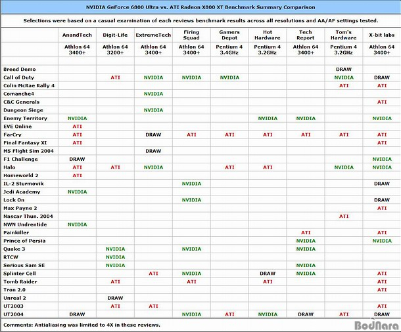The height and width of the screenshot is (332, 401).
Task: Click DRAW in the Splinter Cell row
Action: (x=268, y=274)
